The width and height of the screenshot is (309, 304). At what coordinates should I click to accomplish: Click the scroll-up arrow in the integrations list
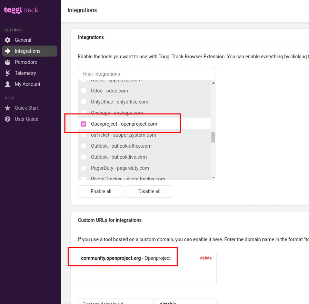213,82
